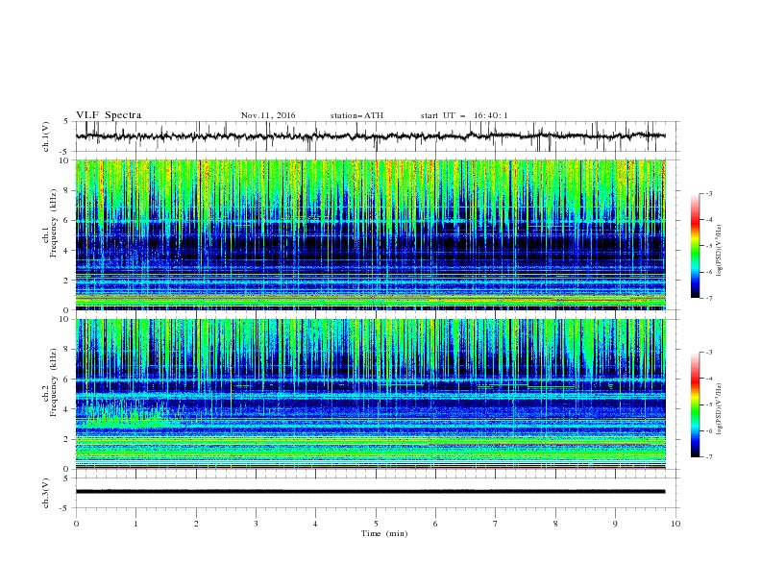Image resolution: width=761 pixels, height=588 pixels.
Task: Click the "station=ATH" header label
Action: tap(356, 115)
